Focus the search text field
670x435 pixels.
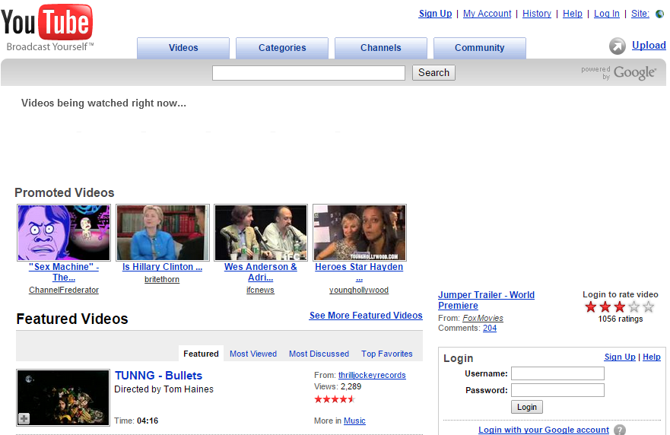coord(309,73)
